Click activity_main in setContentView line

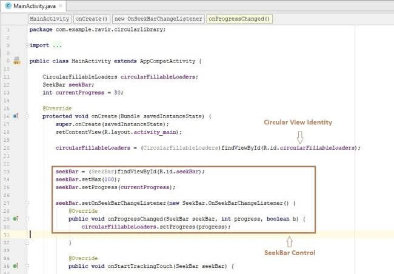[155, 132]
